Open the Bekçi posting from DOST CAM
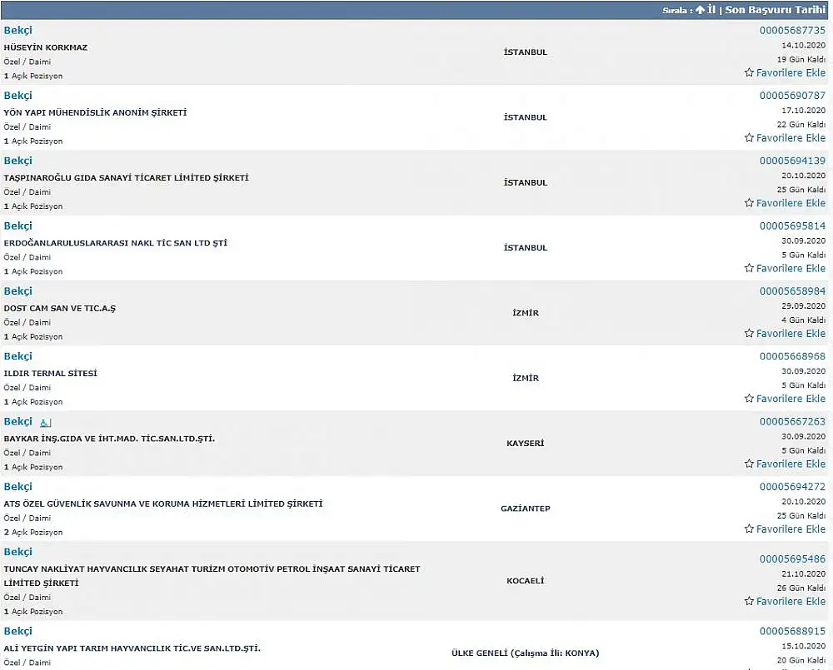 tap(18, 291)
